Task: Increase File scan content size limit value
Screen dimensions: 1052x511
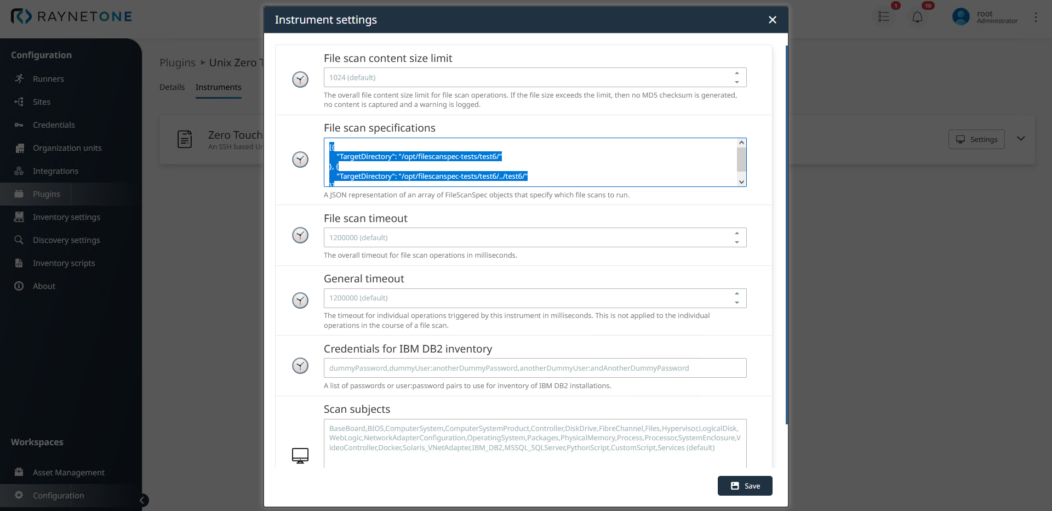Action: (737, 73)
